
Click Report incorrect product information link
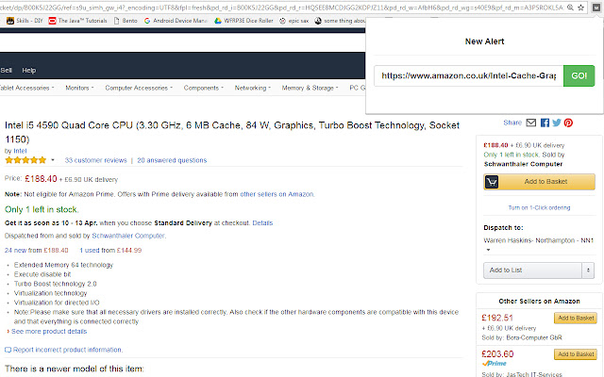[67, 350]
